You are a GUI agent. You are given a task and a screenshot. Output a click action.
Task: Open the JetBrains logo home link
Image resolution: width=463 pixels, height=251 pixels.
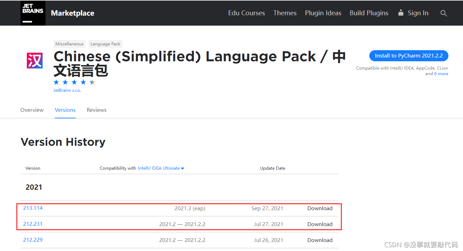33,13
